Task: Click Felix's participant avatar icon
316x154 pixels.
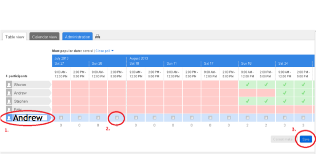Action: (x=9, y=109)
